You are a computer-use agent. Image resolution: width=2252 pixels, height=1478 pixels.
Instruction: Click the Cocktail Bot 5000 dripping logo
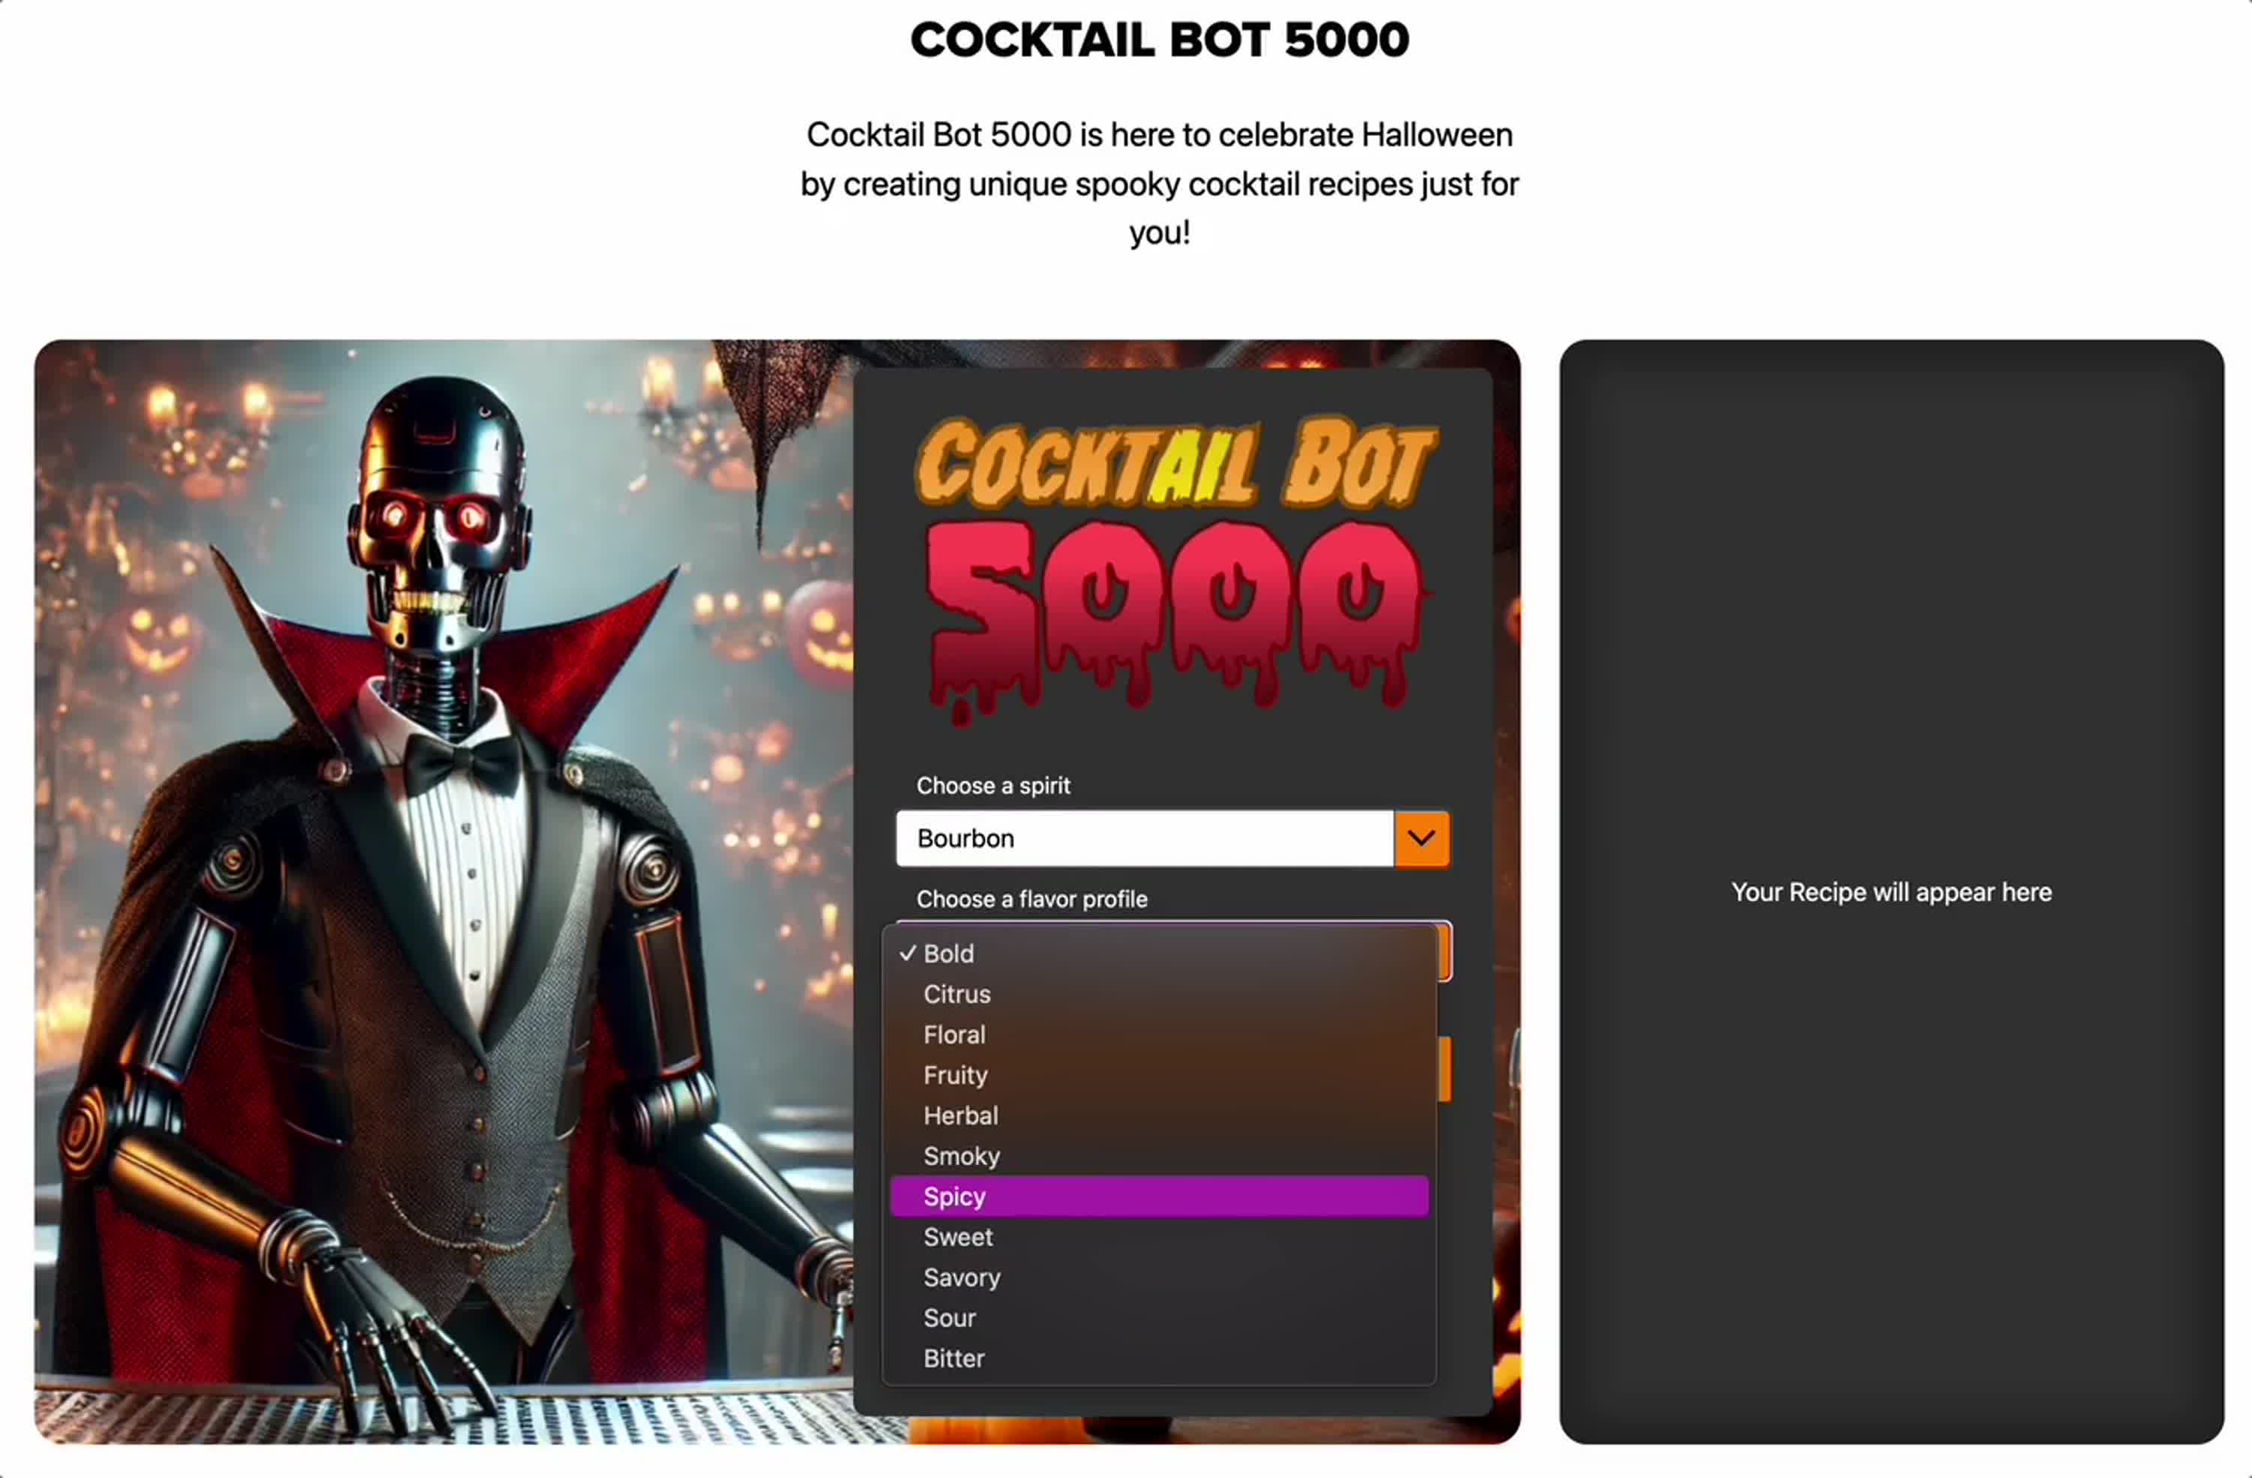pos(1173,567)
